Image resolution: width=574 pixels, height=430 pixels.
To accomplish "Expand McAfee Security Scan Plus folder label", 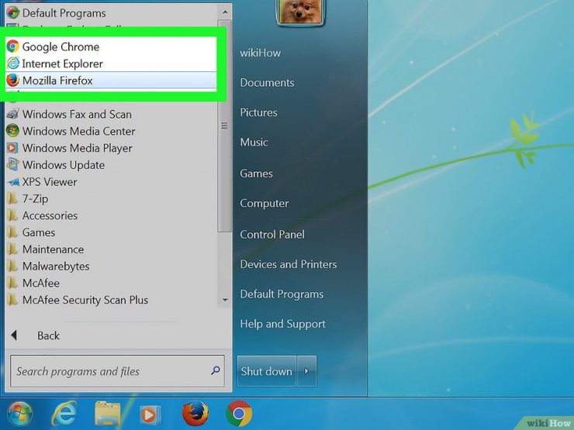I will point(85,300).
